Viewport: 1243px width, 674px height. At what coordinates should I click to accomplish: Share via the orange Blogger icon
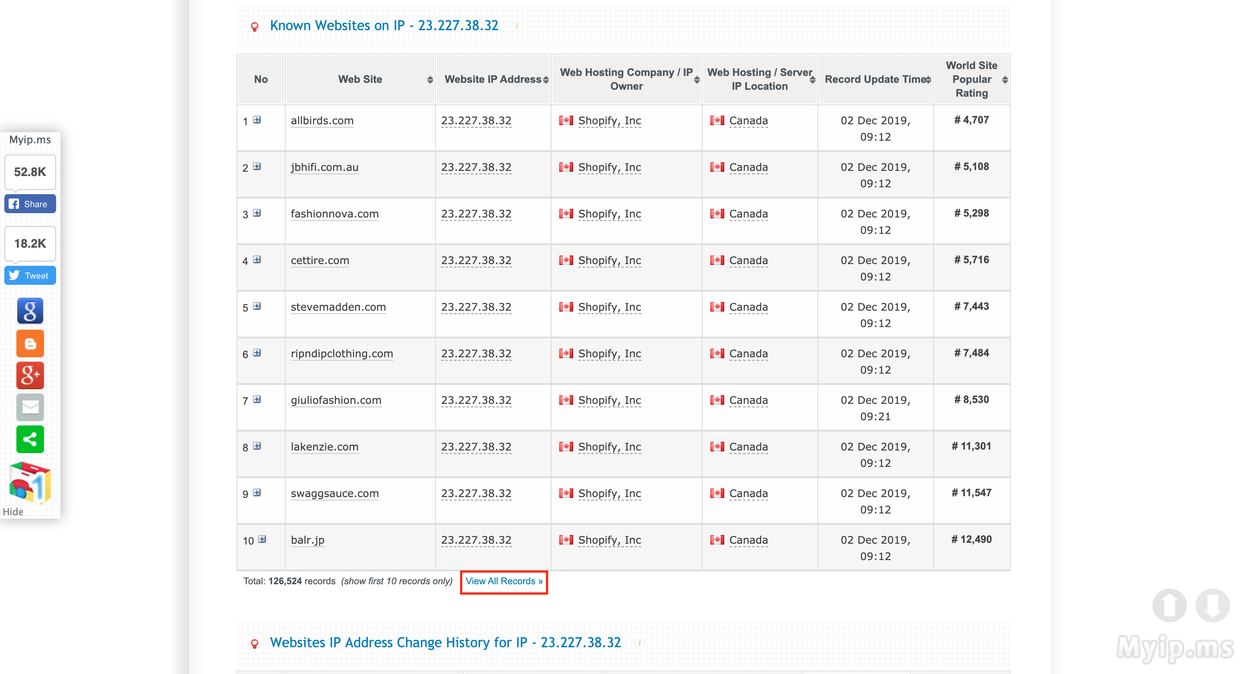[30, 343]
